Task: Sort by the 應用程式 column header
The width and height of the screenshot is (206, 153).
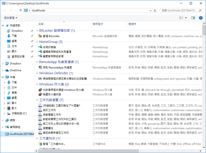Action: 98,24
